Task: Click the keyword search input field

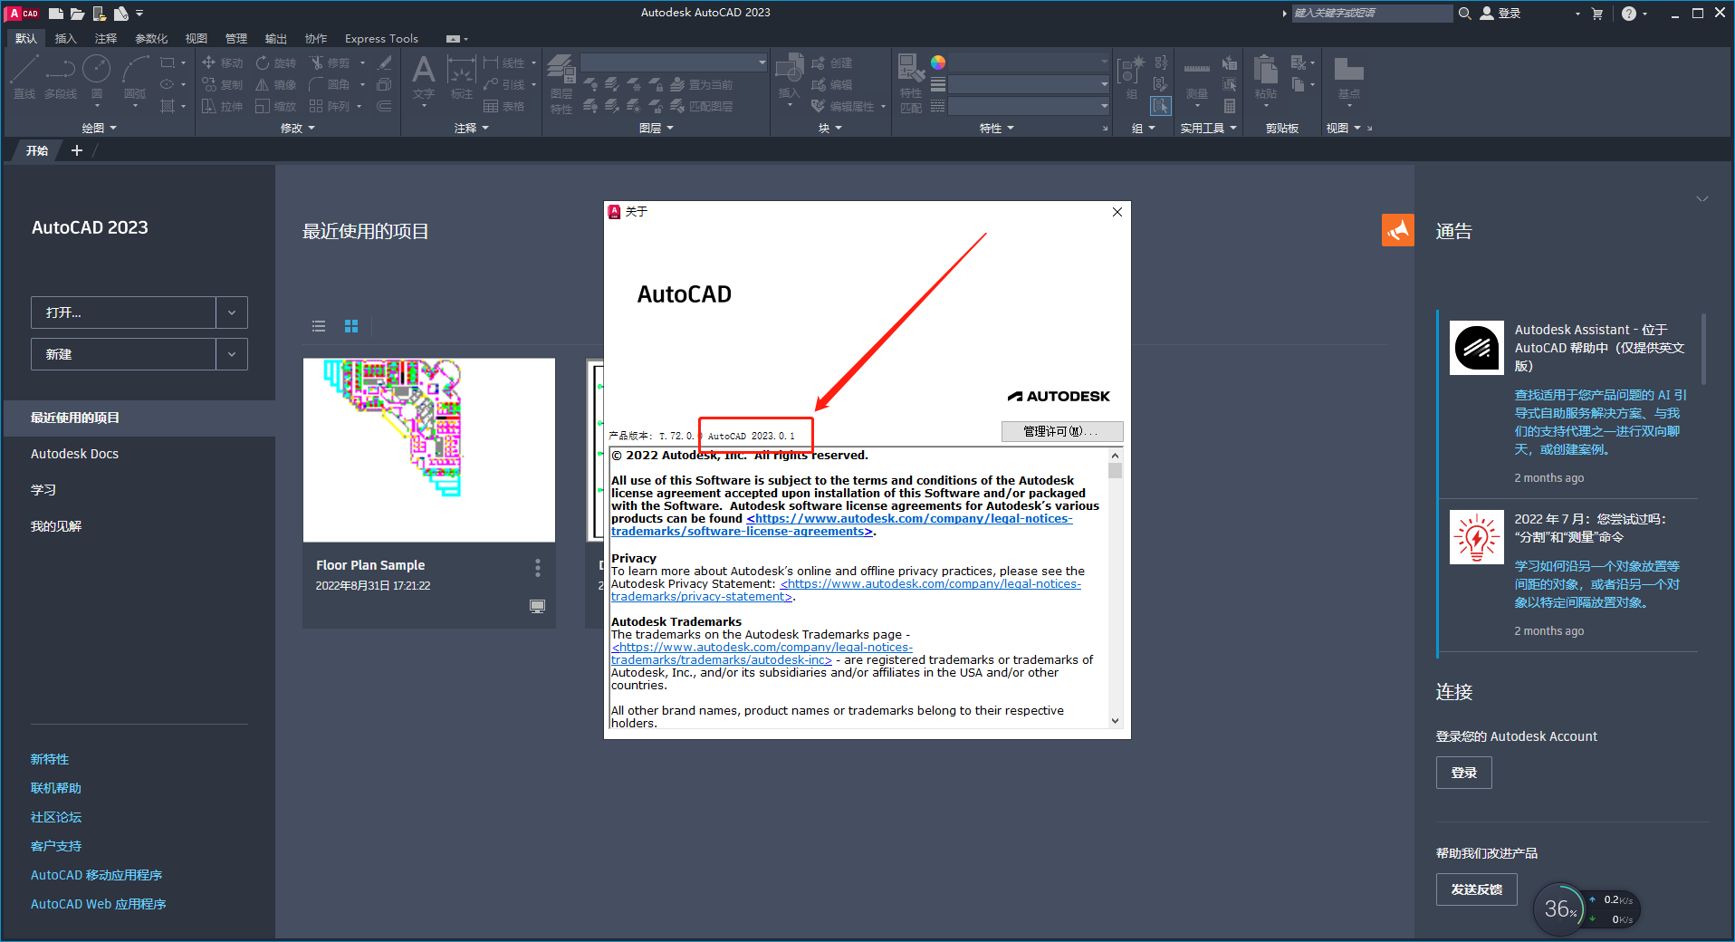Action: tap(1372, 13)
